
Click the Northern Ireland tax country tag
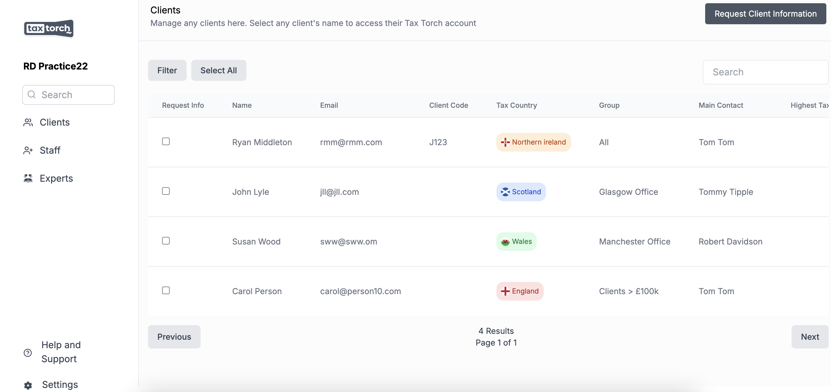[x=533, y=142]
